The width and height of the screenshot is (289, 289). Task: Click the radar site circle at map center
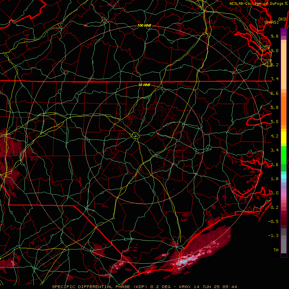[135, 136]
